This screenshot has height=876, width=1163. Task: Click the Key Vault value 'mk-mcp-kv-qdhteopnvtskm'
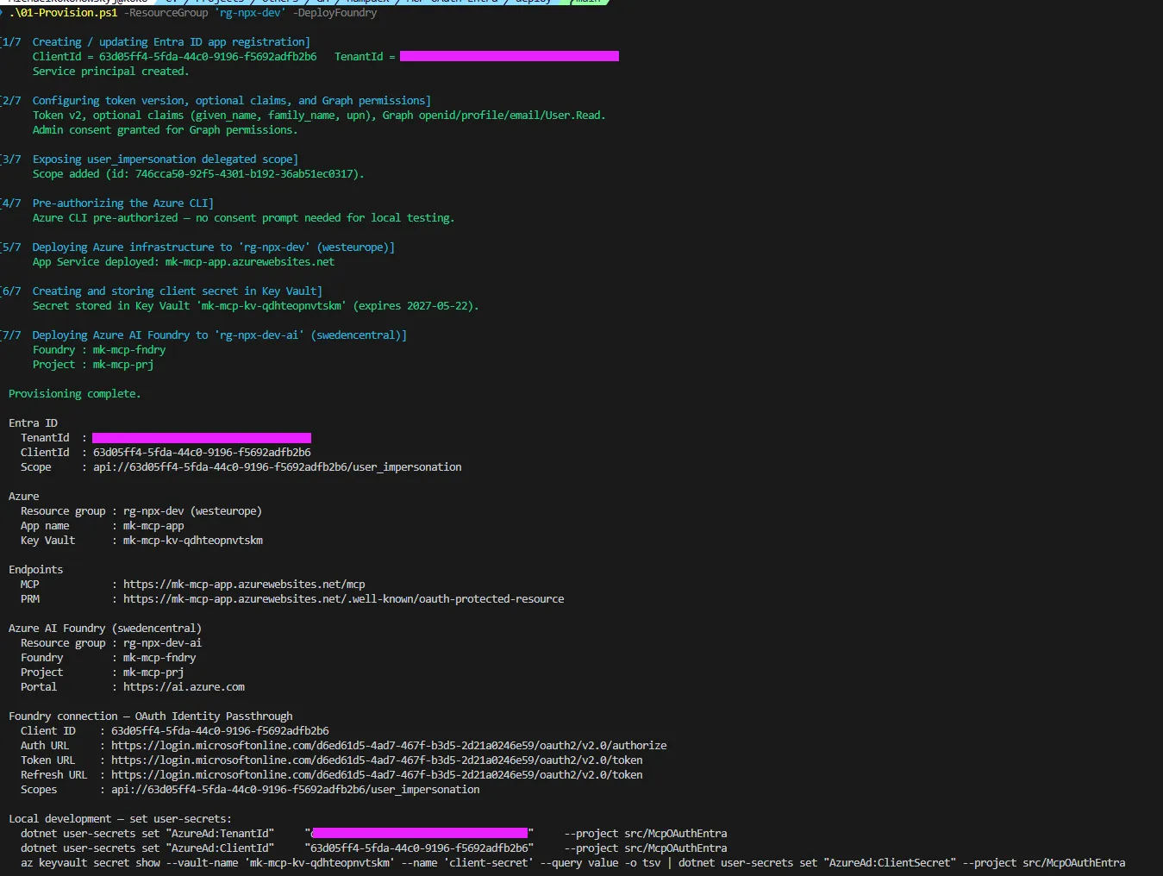click(x=193, y=541)
